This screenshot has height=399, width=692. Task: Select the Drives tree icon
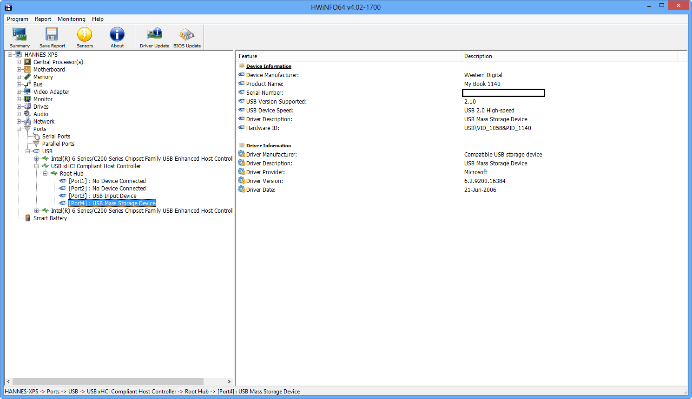(x=27, y=106)
